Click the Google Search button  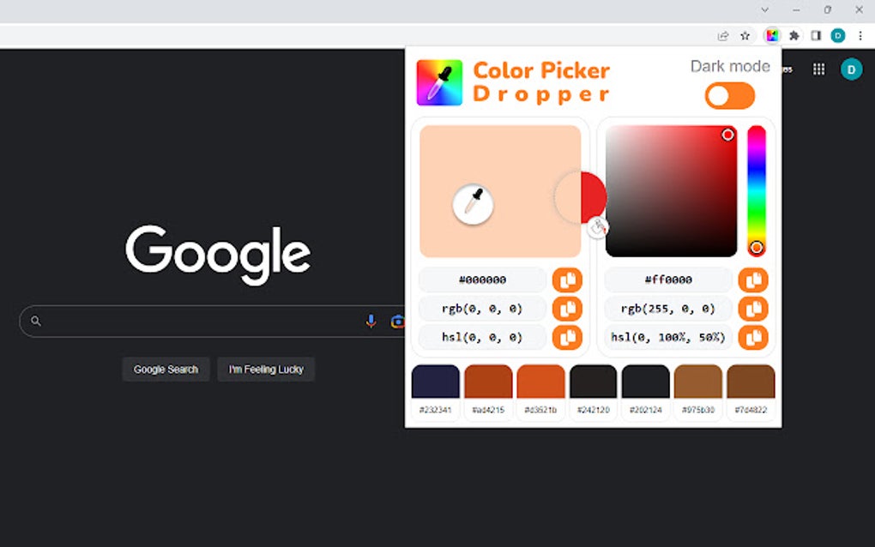pyautogui.click(x=166, y=370)
